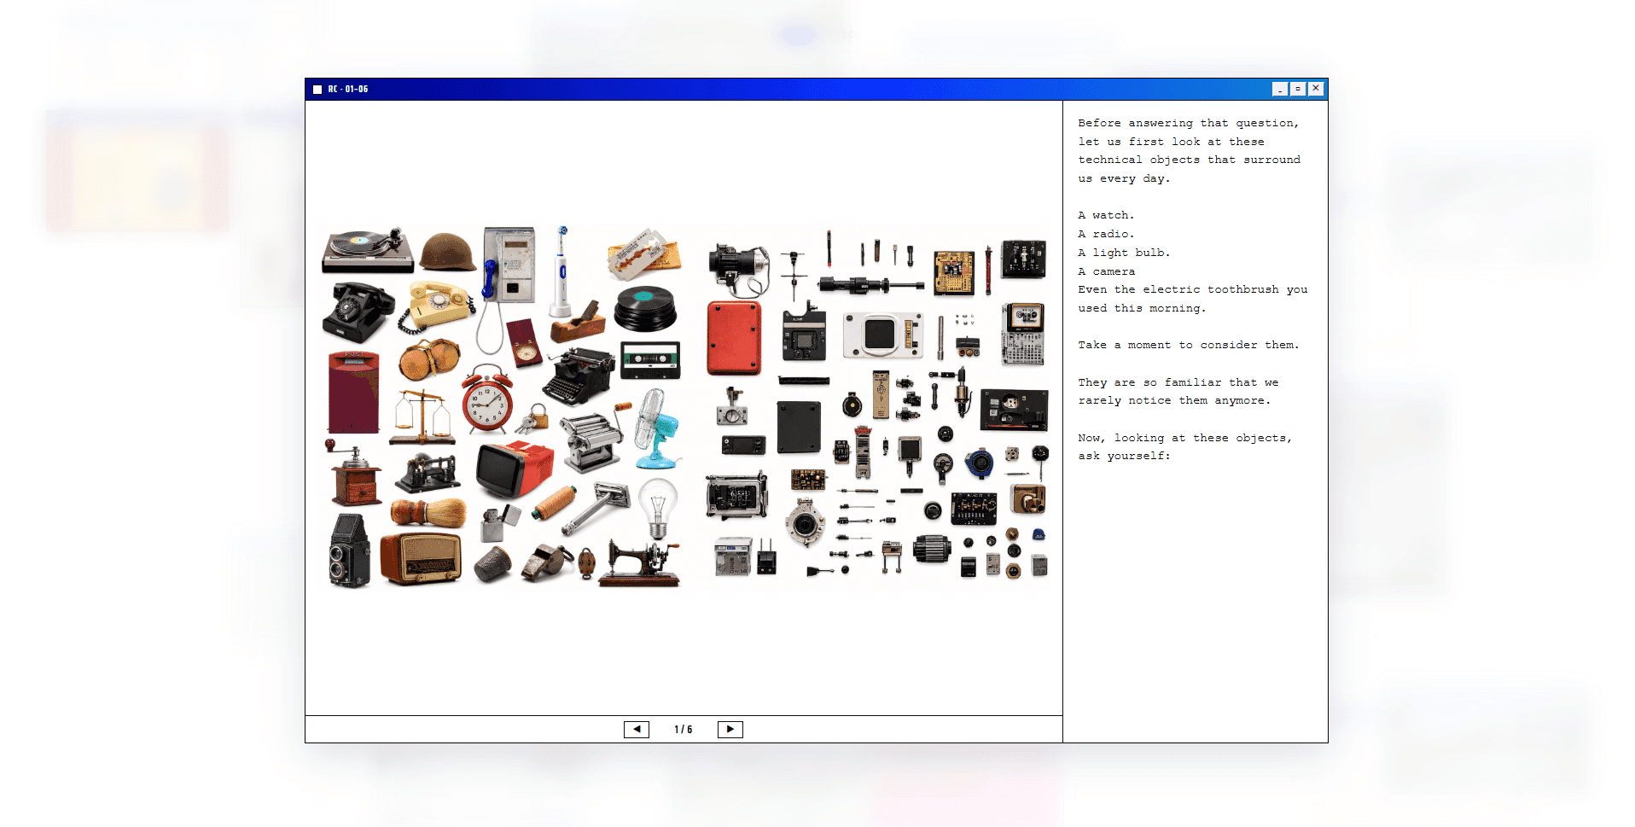Click 'Take a moment to consider them.'
The height and width of the screenshot is (827, 1635).
[x=1189, y=345]
